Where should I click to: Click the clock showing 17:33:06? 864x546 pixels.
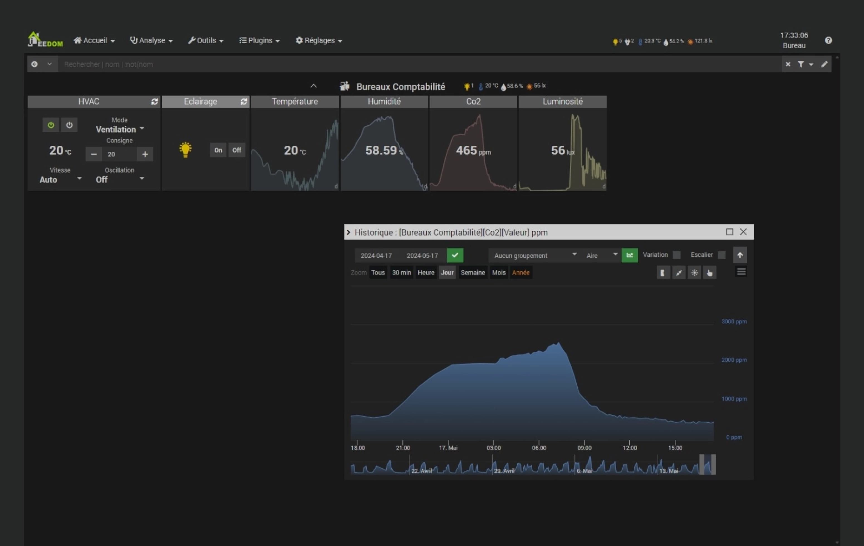794,35
